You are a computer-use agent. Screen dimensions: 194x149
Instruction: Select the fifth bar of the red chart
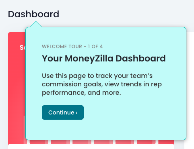tap(103, 142)
